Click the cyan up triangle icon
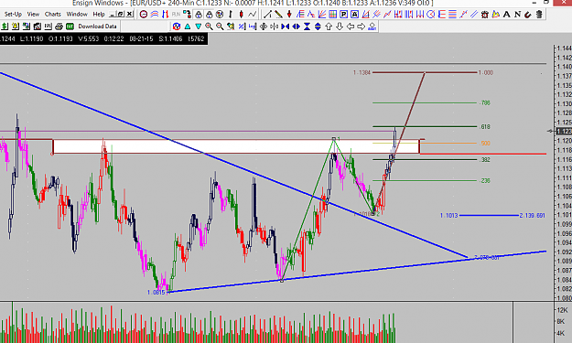Screen dimensions: 572x343 (x=187, y=27)
